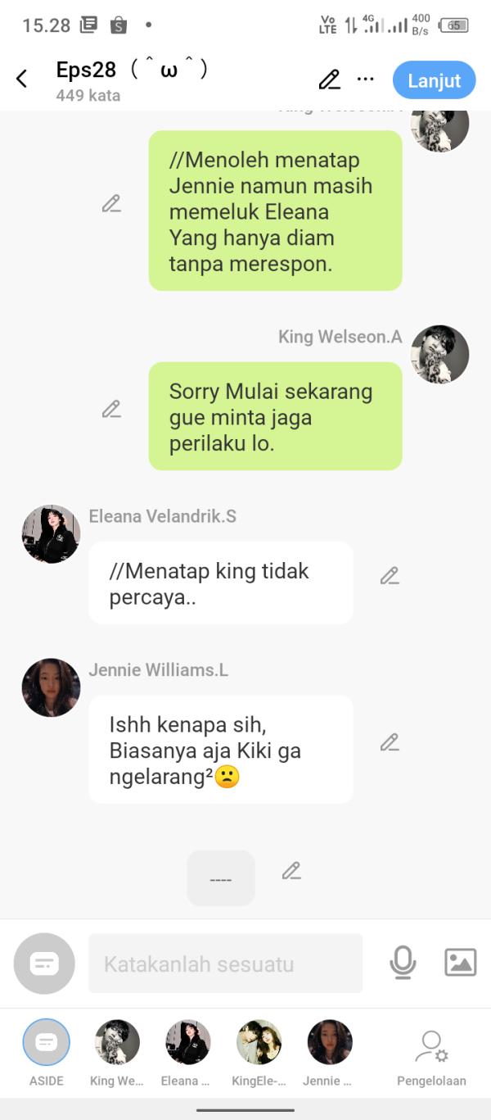Edit the 'Ishh kenapa sih' message
This screenshot has width=491, height=1120.
390,742
